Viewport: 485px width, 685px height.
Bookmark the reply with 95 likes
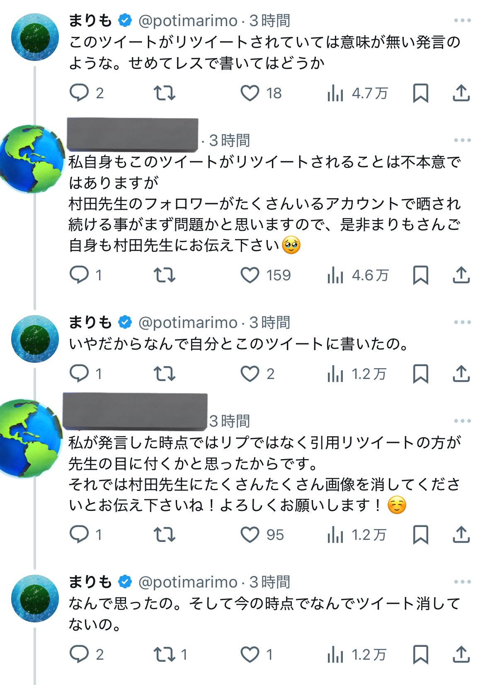[x=420, y=534]
